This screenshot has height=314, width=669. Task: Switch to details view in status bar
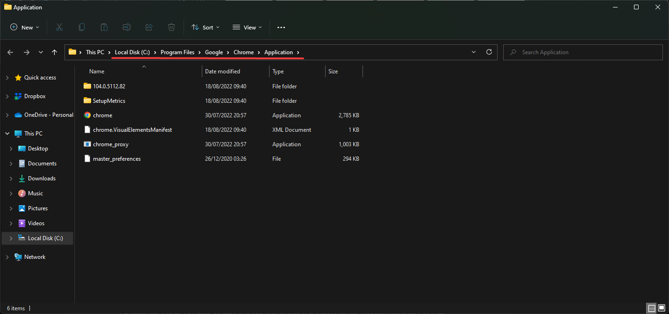[652, 308]
